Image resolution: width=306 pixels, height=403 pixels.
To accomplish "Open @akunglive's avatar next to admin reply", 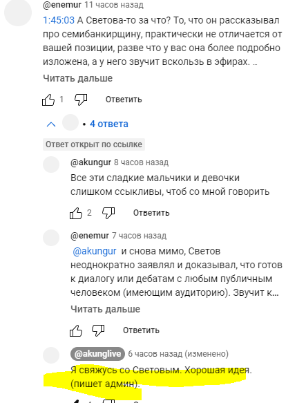I will [51, 355].
